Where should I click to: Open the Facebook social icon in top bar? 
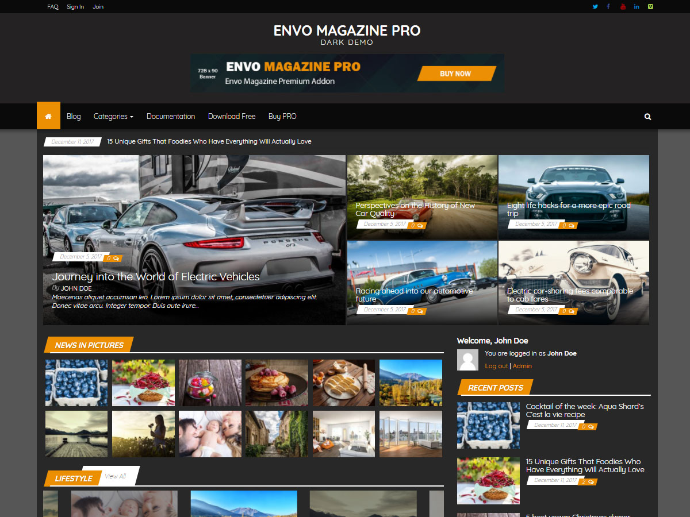608,7
